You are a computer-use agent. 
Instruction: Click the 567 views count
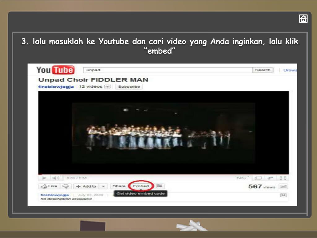pyautogui.click(x=262, y=186)
